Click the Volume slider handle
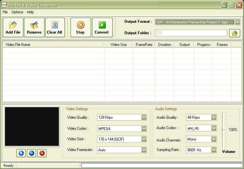This screenshot has height=169, width=244. pos(223,129)
